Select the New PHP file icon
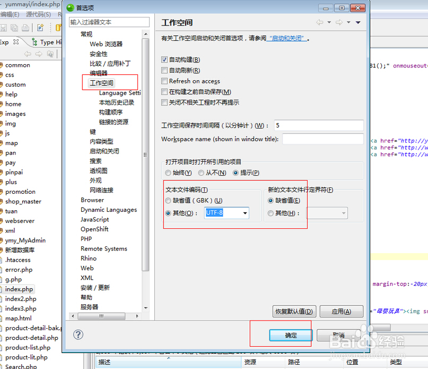The width and height of the screenshot is (428, 369). tap(39, 27)
